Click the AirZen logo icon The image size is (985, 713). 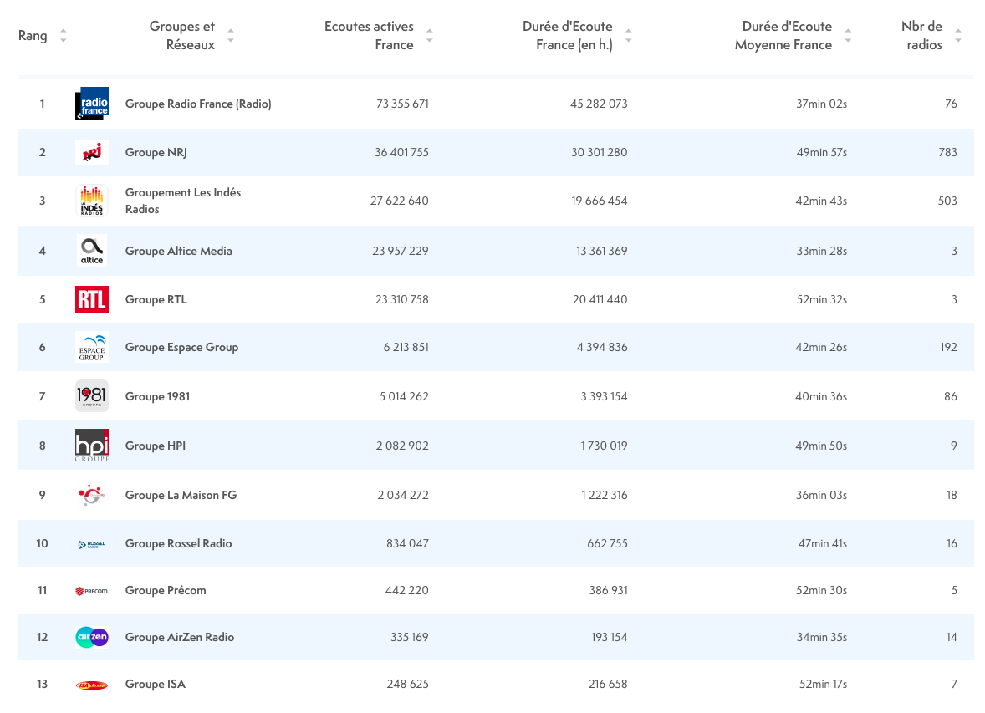[x=92, y=637]
